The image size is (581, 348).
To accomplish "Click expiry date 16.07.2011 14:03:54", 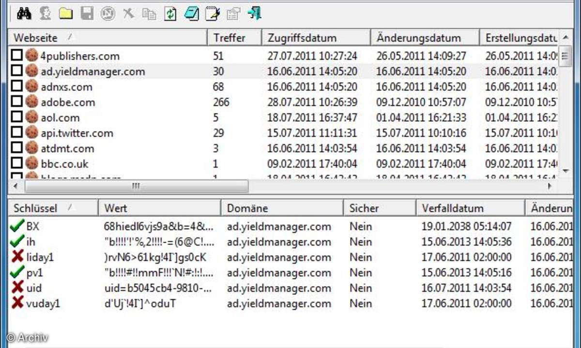I will (466, 288).
